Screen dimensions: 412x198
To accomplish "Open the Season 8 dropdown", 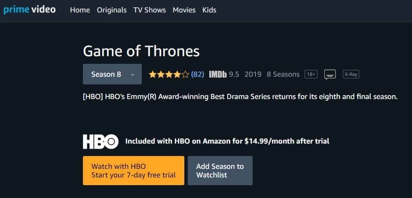I will 112,74.
